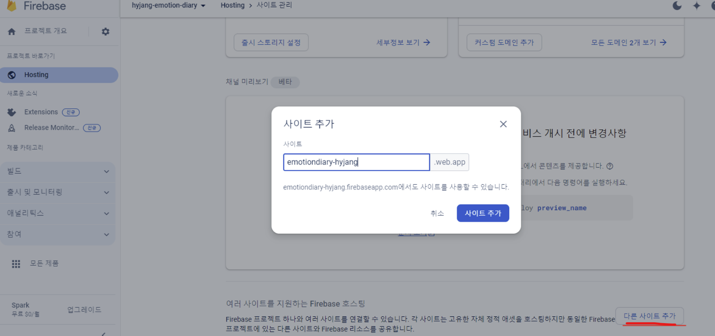
Task: Click the .web.app suffix label
Action: [450, 162]
